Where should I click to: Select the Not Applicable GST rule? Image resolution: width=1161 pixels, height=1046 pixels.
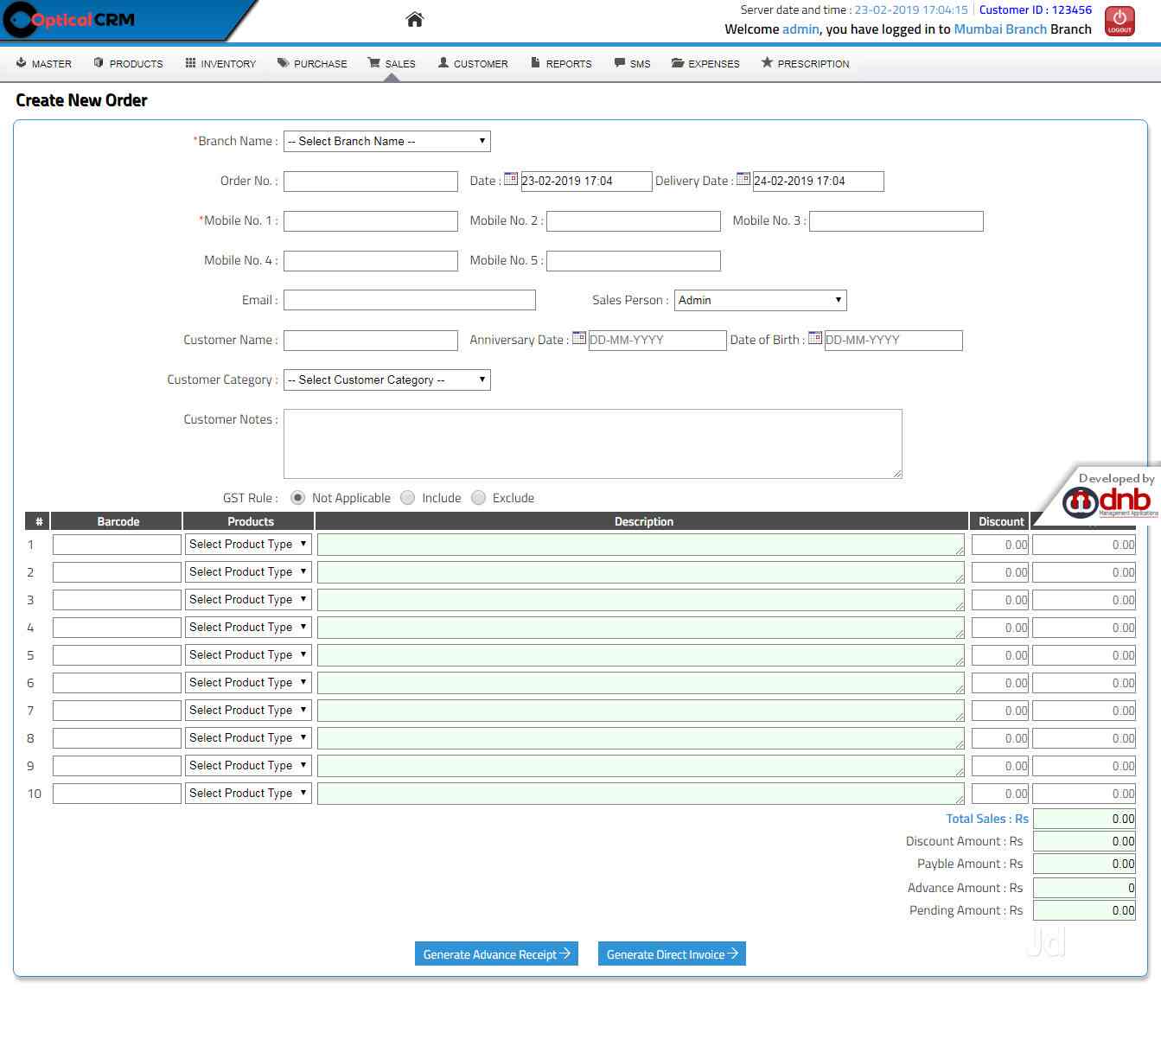point(298,498)
